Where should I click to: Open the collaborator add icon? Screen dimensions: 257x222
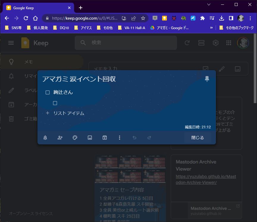60,138
